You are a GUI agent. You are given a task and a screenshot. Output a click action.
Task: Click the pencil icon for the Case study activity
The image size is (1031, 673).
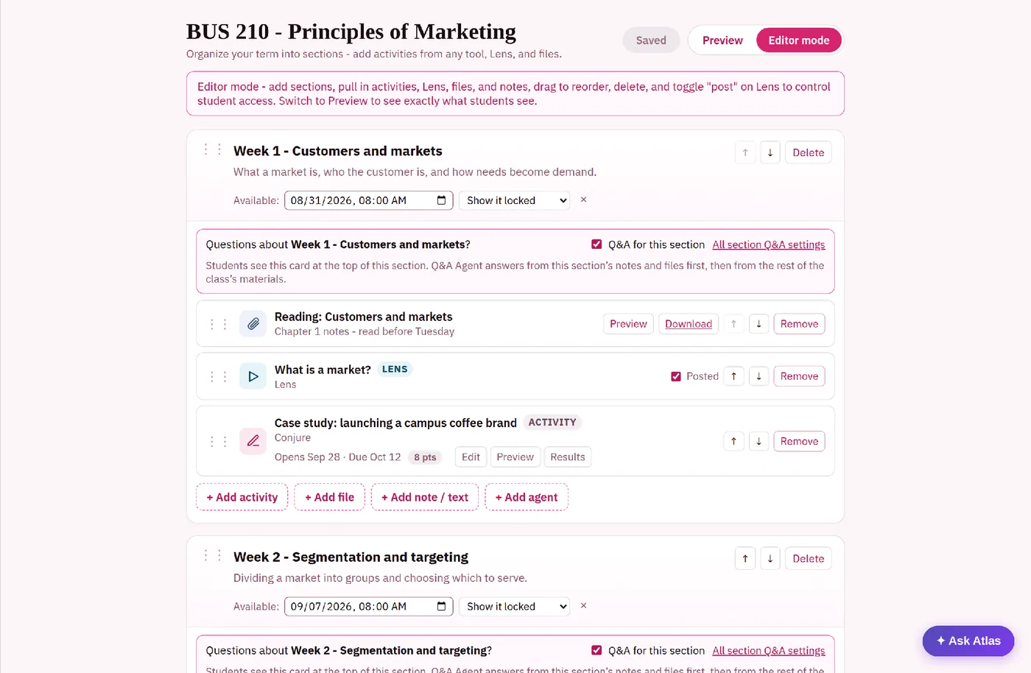pyautogui.click(x=253, y=441)
